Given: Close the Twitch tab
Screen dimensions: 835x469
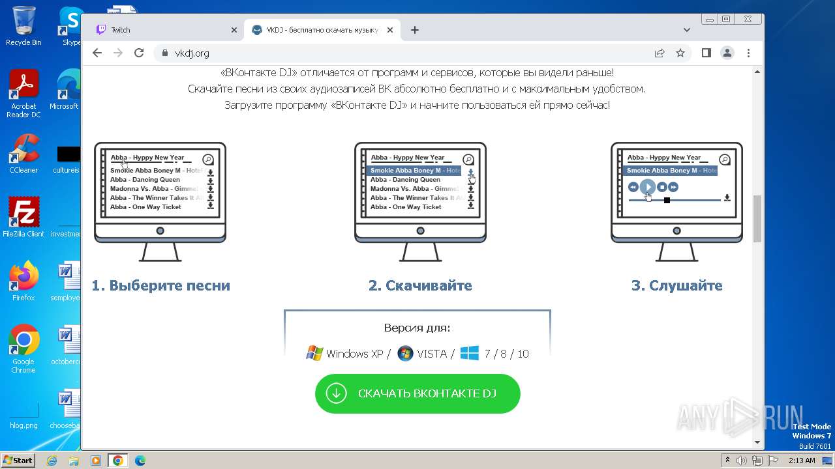Looking at the screenshot, I should point(234,30).
